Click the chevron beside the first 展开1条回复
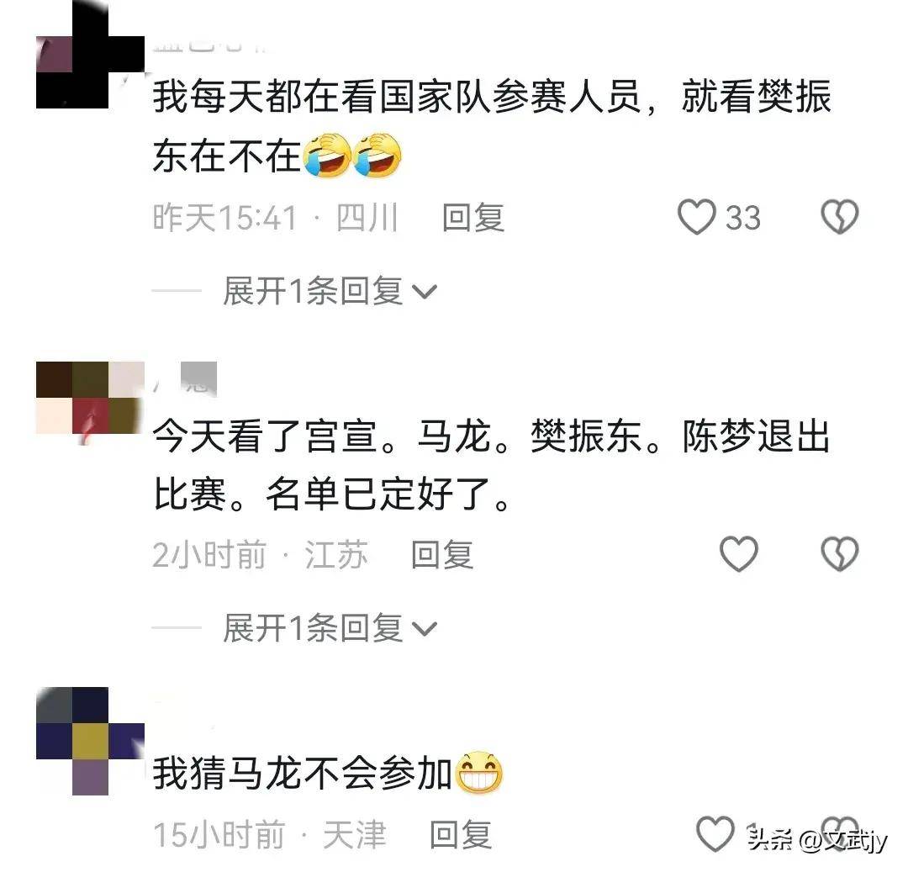 tap(425, 292)
